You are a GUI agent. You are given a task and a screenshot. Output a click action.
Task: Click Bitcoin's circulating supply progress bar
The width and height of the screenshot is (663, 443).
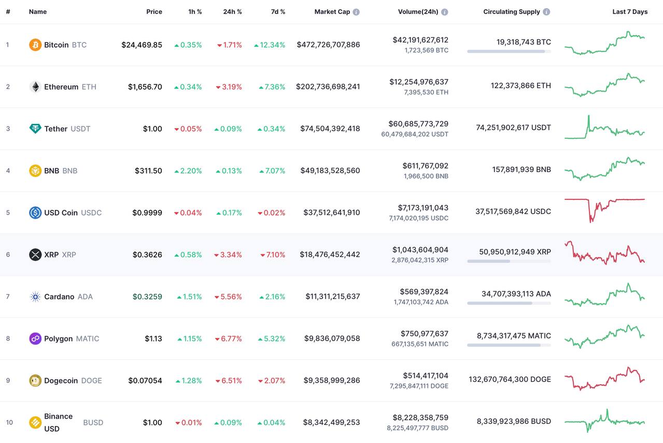pyautogui.click(x=509, y=51)
